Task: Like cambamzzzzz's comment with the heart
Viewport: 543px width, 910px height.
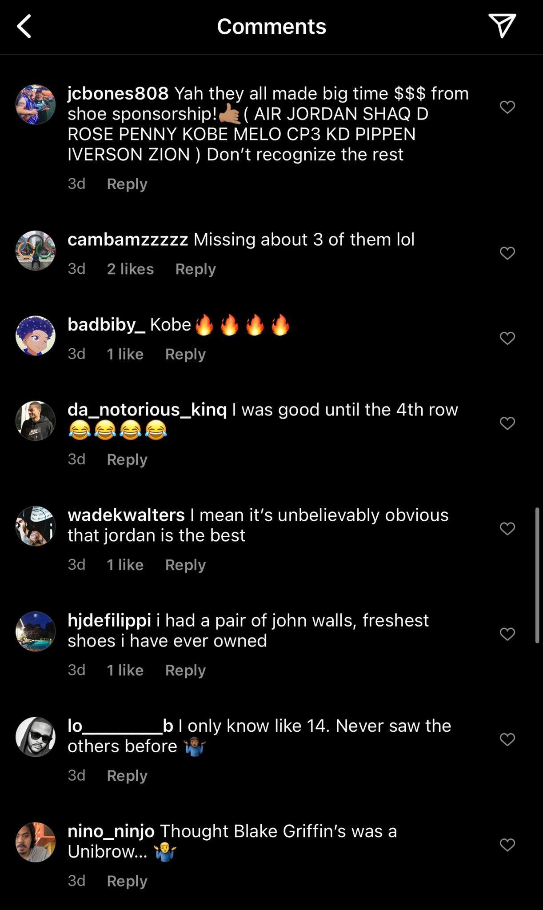Action: tap(507, 253)
